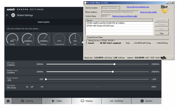Open the Video tab
Viewport: 177px width, 108px height.
[57, 101]
